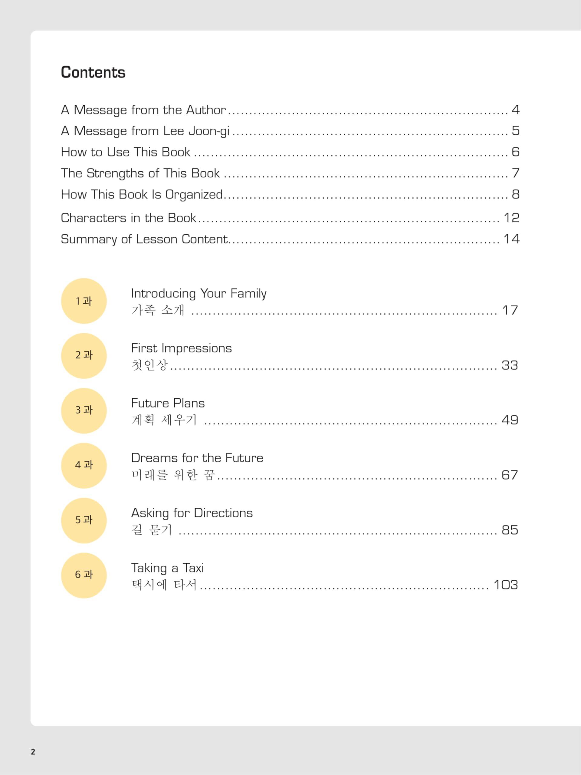Open the "Introducing Your Family" lesson title

tap(199, 293)
